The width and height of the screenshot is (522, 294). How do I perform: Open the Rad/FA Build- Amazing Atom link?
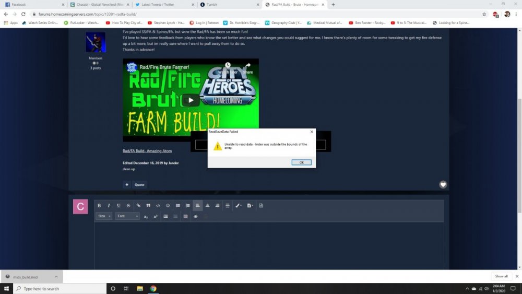[147, 151]
